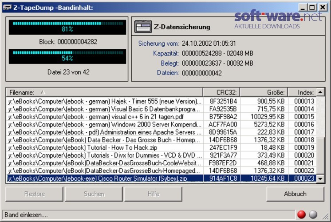
Task: Click index value 000016
Action: (304, 124)
